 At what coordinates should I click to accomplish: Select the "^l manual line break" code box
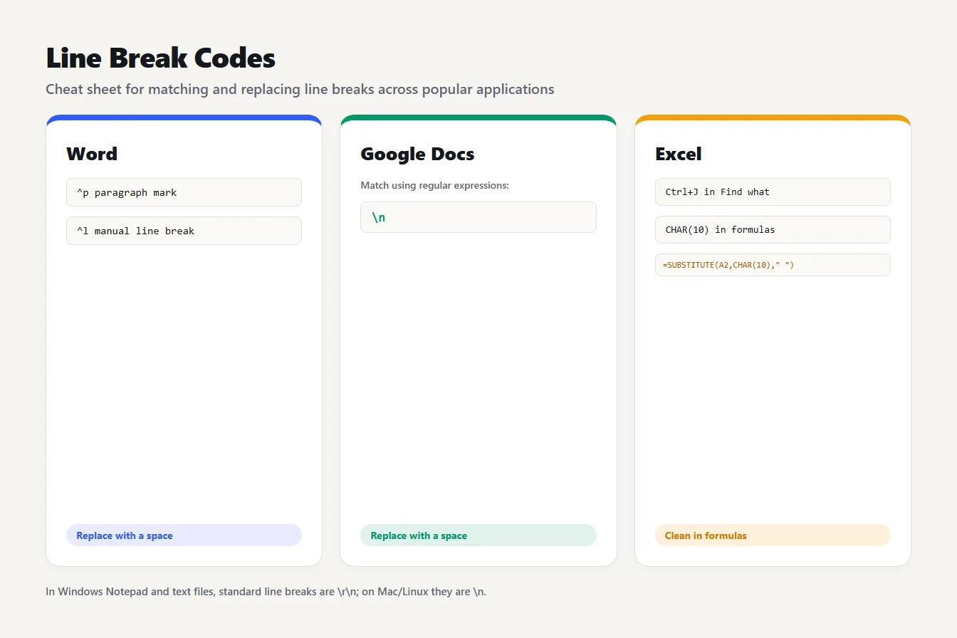click(x=184, y=231)
